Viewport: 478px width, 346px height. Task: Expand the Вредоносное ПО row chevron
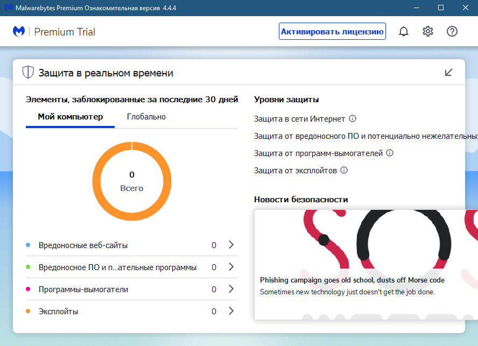tap(231, 267)
